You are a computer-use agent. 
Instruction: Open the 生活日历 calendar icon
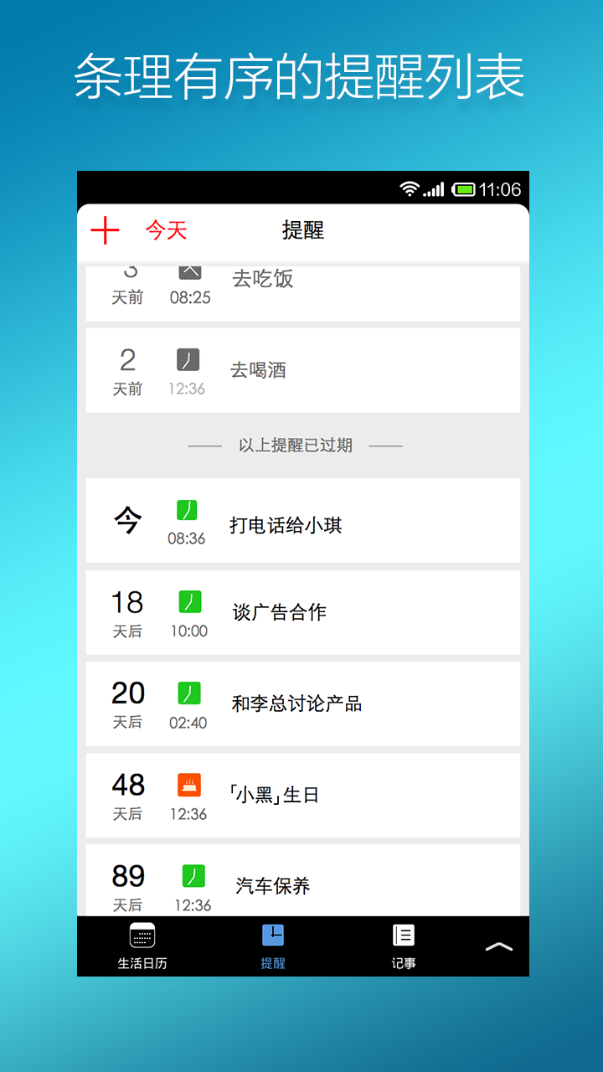pyautogui.click(x=142, y=935)
